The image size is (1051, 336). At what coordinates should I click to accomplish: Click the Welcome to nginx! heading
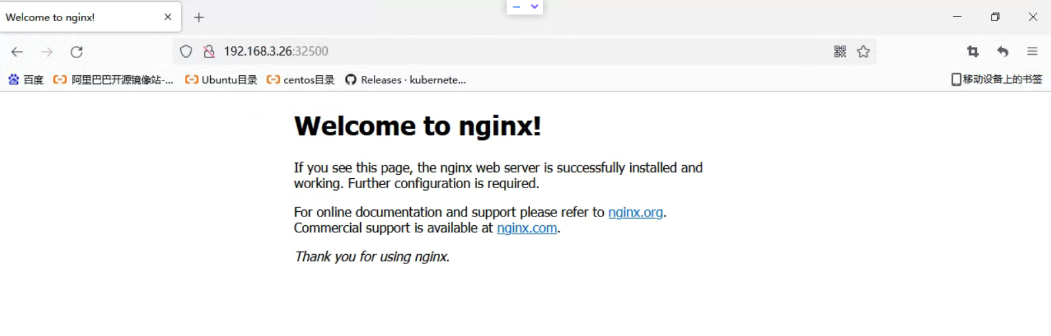coord(417,125)
